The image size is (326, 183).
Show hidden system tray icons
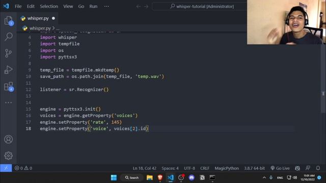264,177
